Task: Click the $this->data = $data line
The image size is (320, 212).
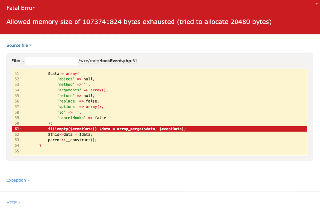Action: (x=70, y=134)
